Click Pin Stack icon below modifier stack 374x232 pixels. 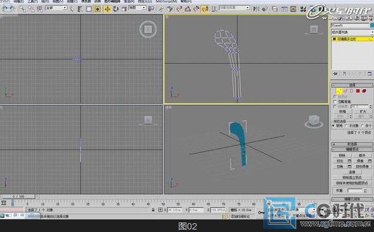335,73
